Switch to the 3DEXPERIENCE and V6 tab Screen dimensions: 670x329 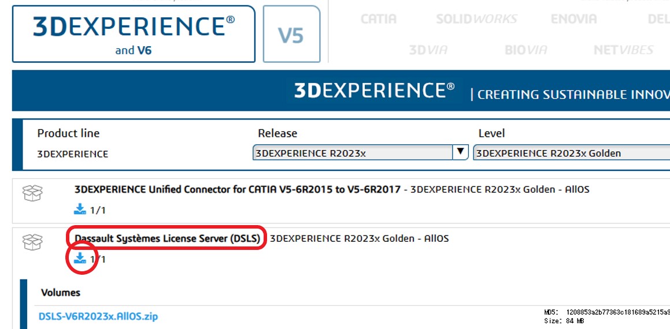[134, 33]
